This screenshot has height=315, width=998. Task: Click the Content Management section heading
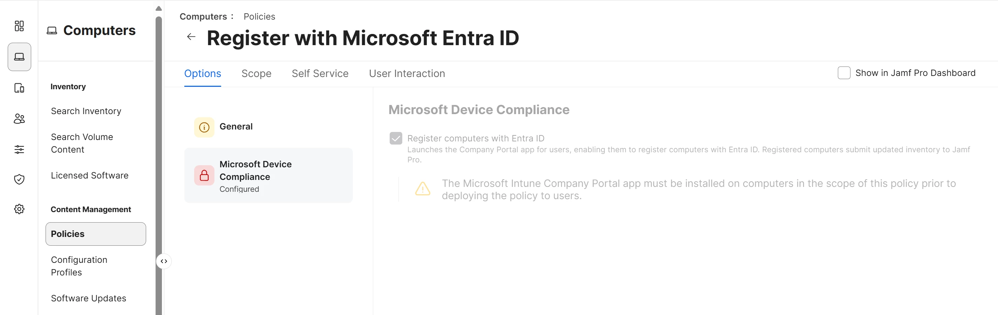click(x=91, y=209)
